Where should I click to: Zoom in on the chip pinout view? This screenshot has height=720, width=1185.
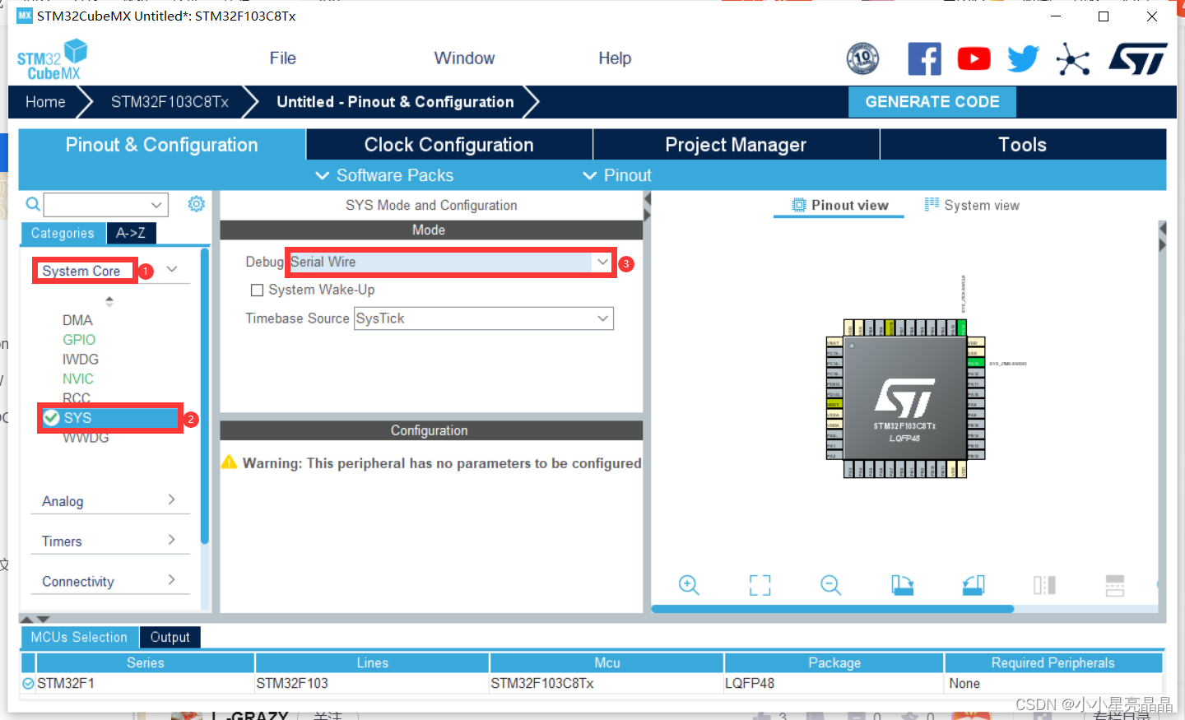[689, 585]
